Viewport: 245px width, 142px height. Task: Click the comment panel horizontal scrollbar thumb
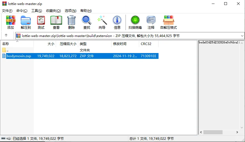click(213, 132)
